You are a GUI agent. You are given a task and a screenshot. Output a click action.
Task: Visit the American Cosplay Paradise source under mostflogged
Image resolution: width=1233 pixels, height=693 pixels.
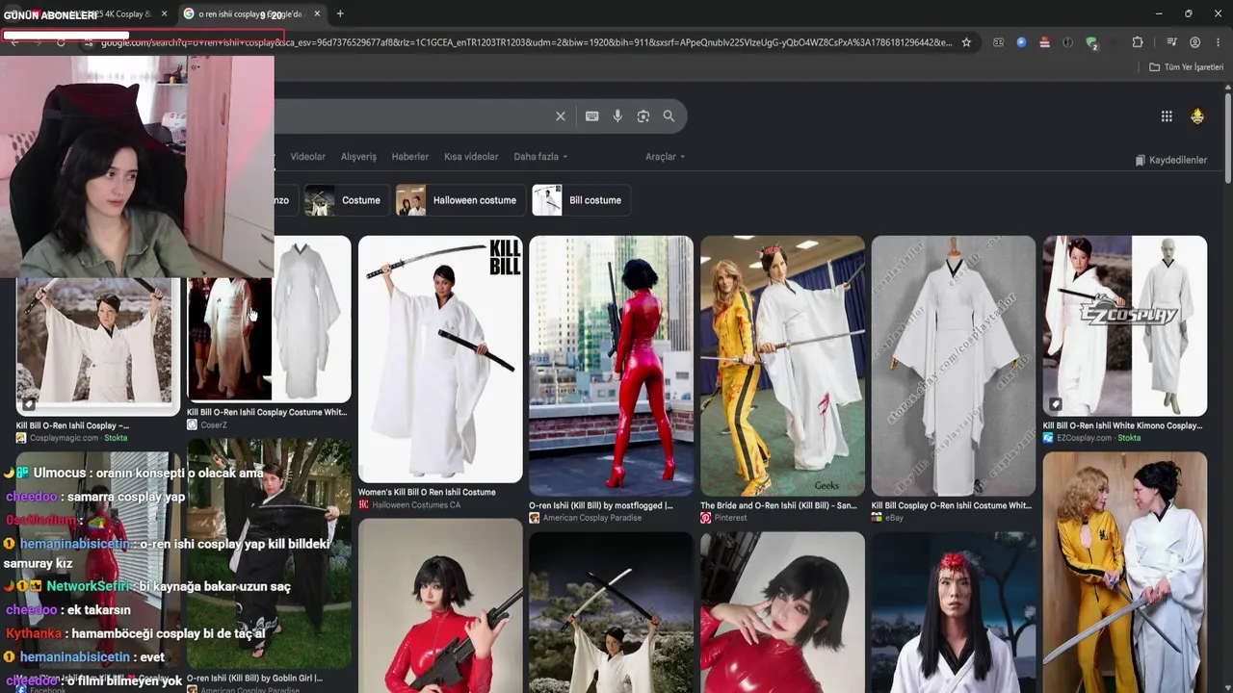tap(585, 518)
